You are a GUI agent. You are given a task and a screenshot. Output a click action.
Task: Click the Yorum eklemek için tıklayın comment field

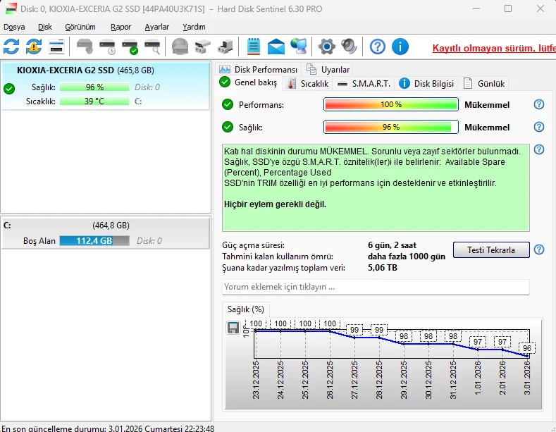(376, 287)
